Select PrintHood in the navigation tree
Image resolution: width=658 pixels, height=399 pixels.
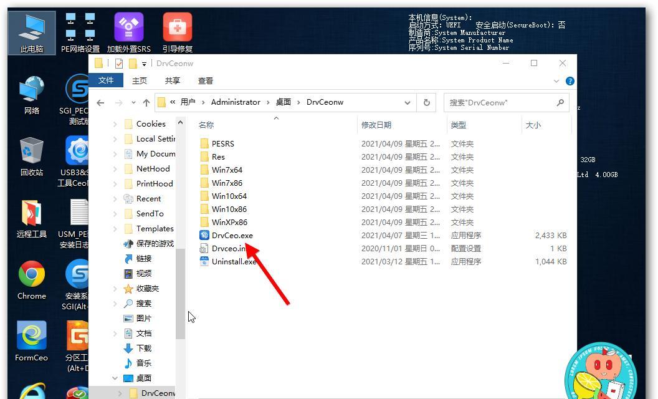[x=155, y=183]
